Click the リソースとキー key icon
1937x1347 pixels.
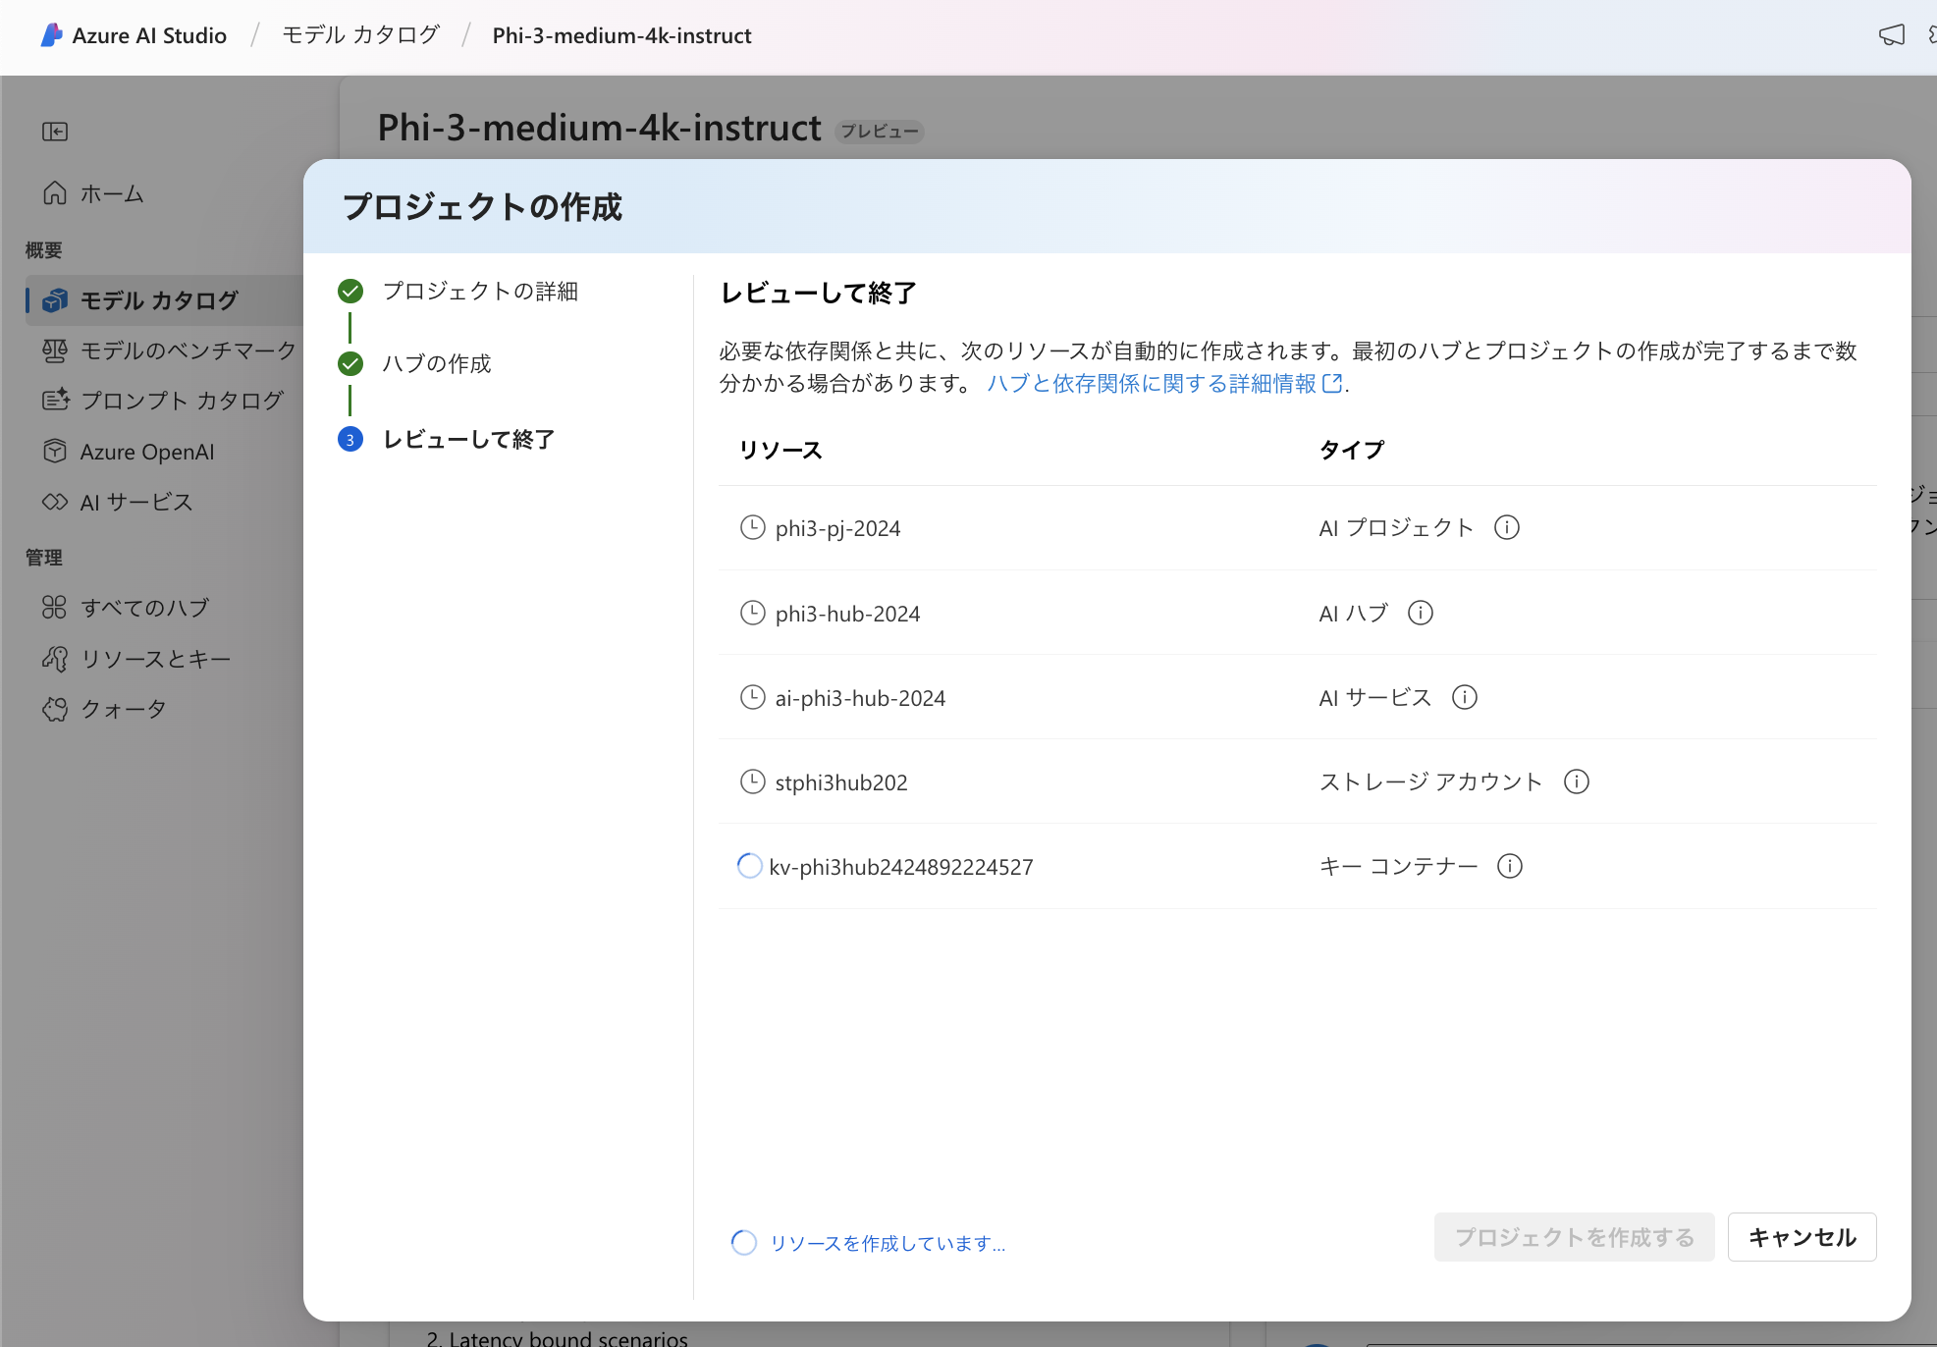[x=55, y=659]
